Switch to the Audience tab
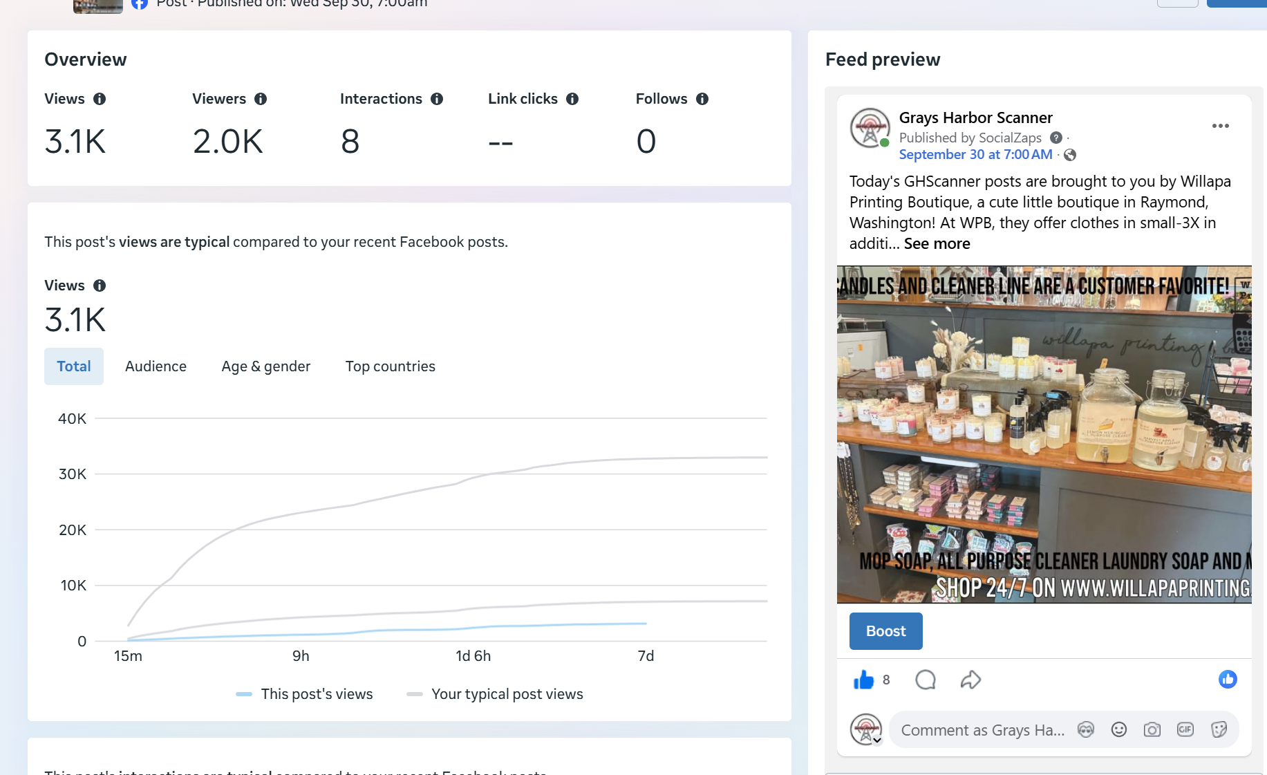Viewport: 1267px width, 775px height. 156,366
